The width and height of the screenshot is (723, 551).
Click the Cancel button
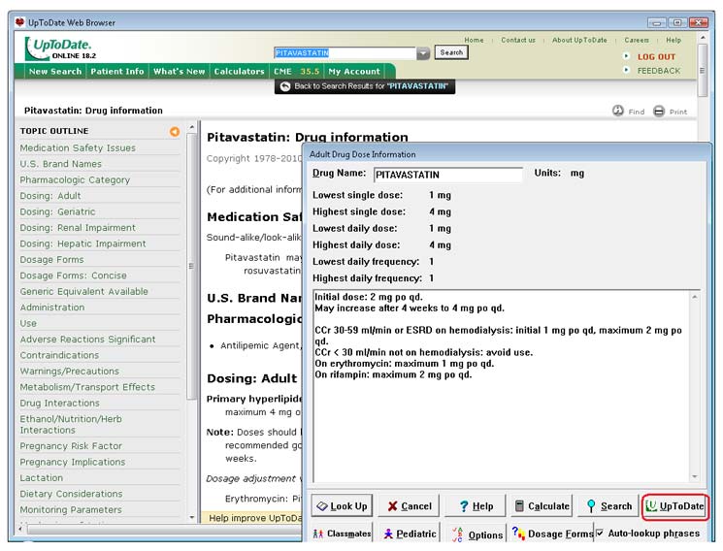409,505
